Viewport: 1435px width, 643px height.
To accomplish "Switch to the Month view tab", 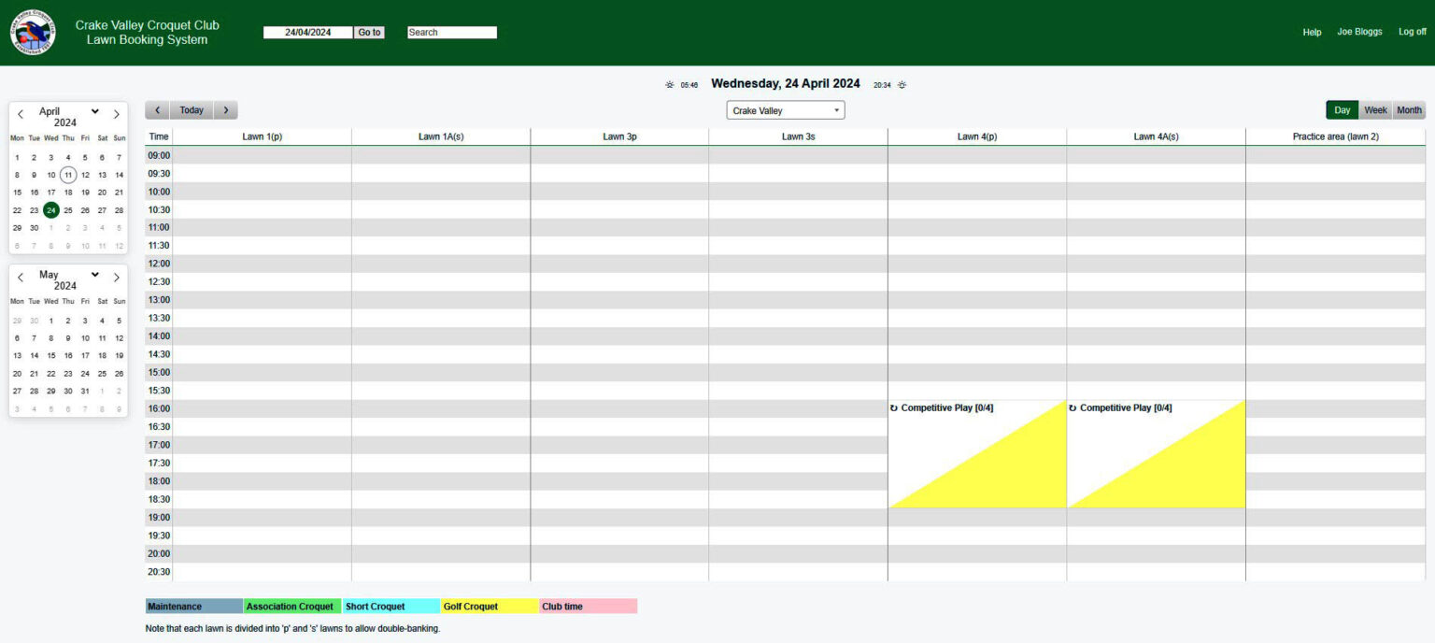I will pos(1408,109).
